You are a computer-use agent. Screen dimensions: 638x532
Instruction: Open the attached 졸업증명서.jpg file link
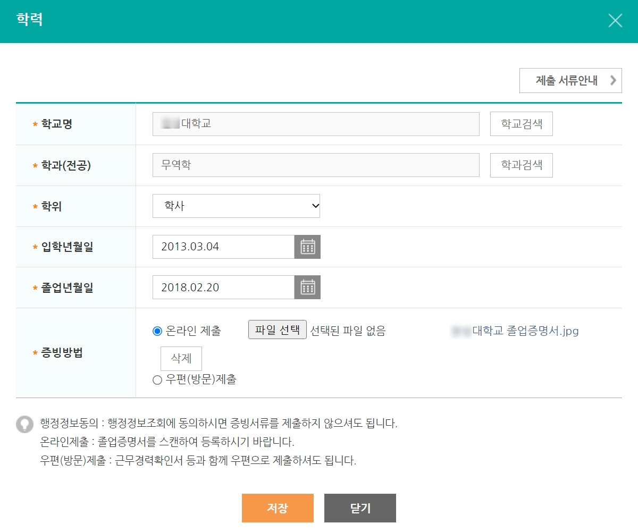515,331
